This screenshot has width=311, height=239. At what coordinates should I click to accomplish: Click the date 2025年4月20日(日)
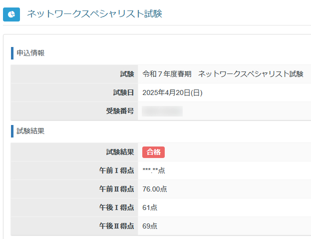(172, 92)
